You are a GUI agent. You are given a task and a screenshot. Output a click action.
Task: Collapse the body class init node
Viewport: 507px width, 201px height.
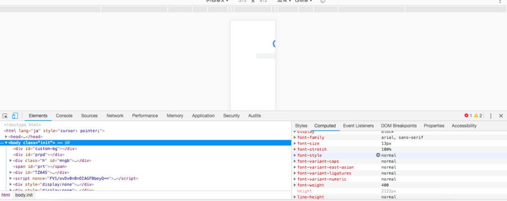[6, 143]
